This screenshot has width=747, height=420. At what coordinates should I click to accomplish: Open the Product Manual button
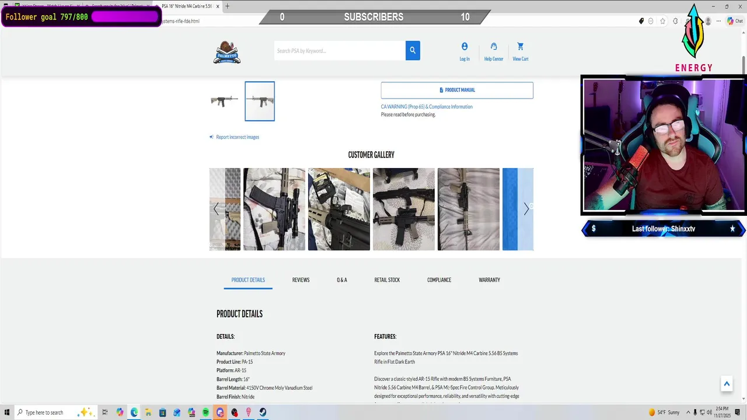click(457, 90)
